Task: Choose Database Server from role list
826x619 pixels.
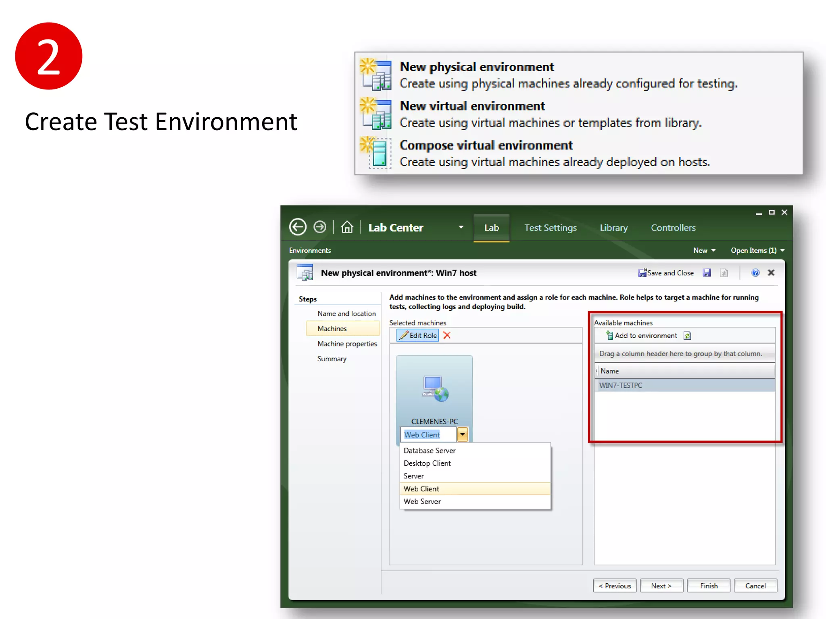Action: tap(475, 451)
